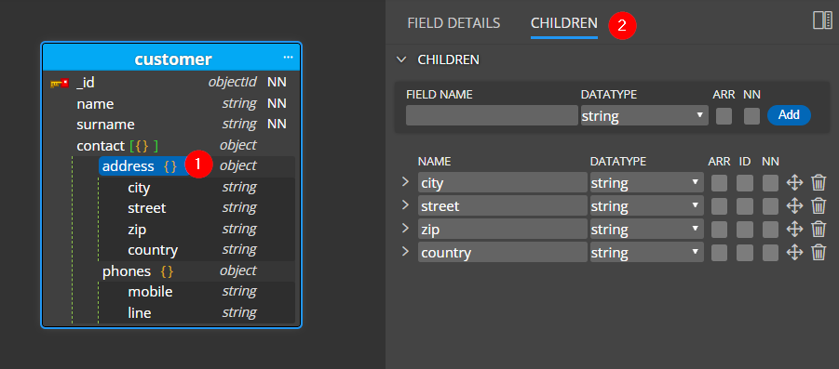Viewport: 839px width, 369px height.
Task: Expand the city row chevron
Action: (405, 182)
